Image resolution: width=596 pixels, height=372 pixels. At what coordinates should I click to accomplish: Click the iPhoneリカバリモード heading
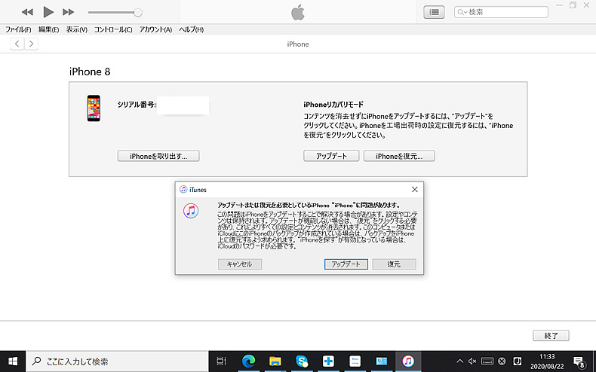pyautogui.click(x=333, y=105)
